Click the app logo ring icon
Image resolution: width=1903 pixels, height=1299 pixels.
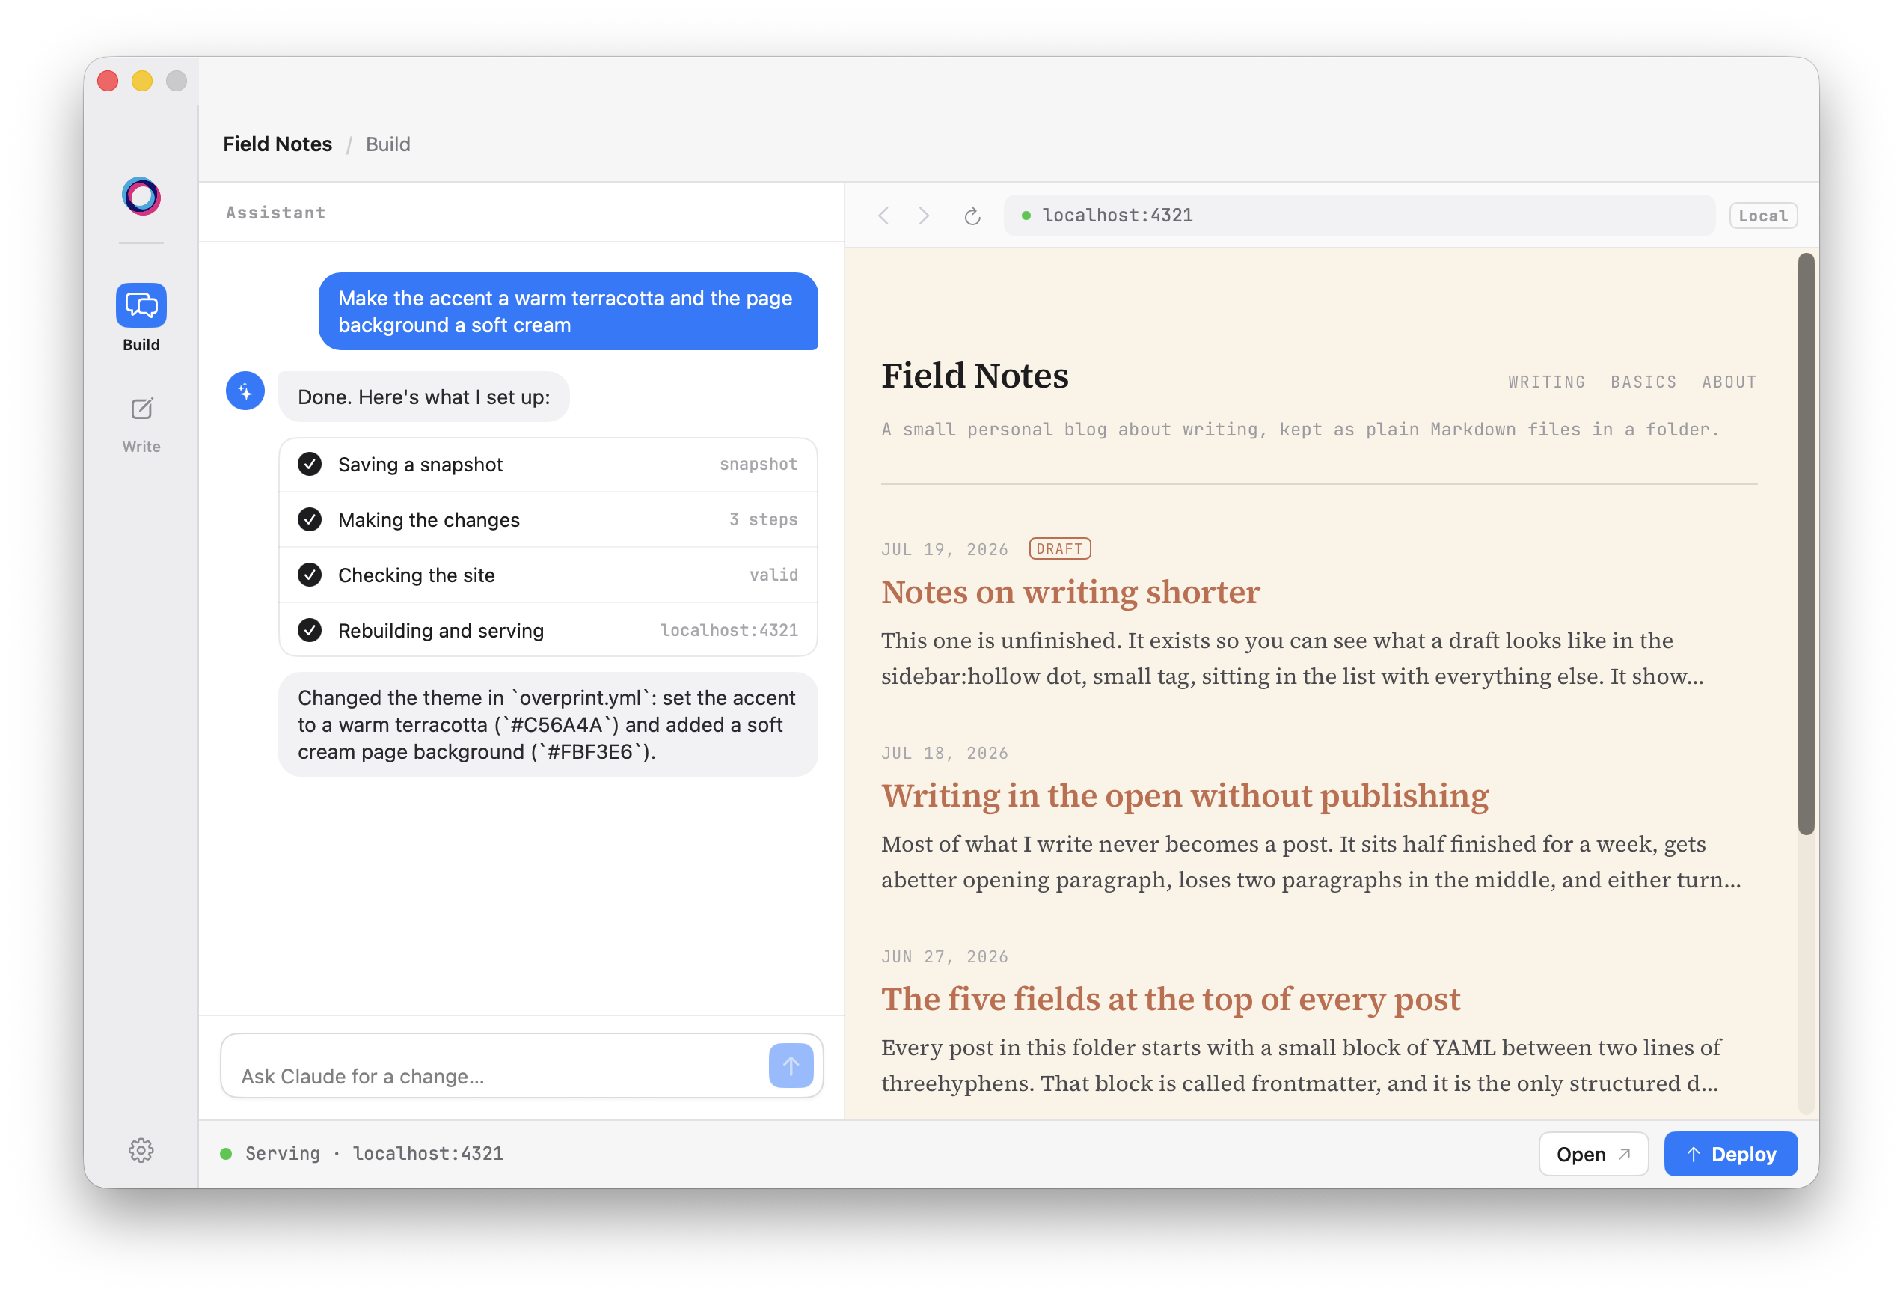141,197
